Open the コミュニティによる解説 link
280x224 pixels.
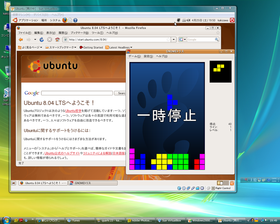(97, 153)
